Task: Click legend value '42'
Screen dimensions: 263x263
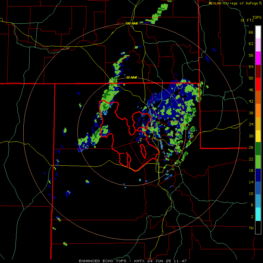Action: (x=251, y=101)
